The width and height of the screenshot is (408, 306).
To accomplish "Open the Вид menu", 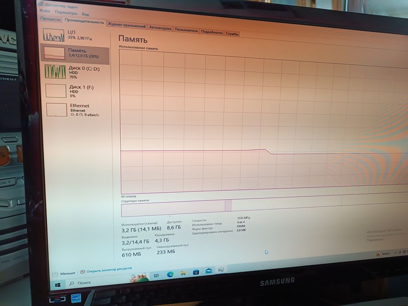I will click(x=85, y=14).
